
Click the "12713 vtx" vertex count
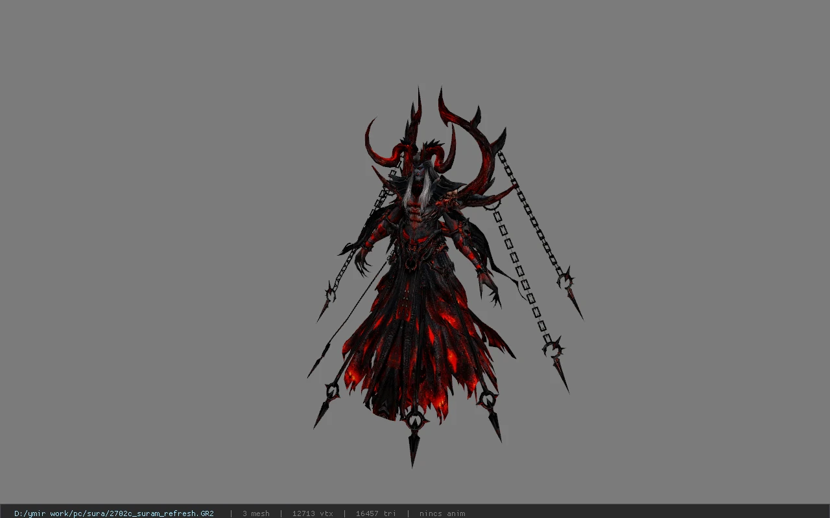[313, 513]
